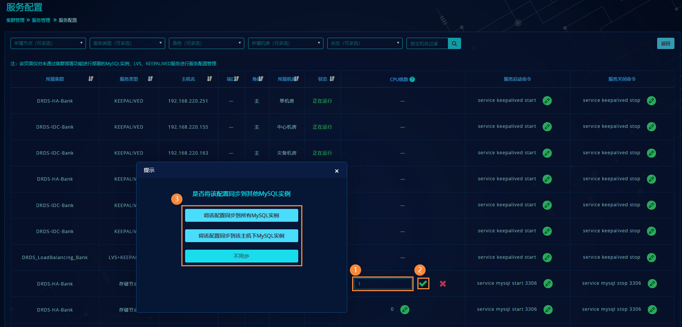682x327 pixels.
Task: Edit start command for host 192.168.220.163
Action: point(547,153)
